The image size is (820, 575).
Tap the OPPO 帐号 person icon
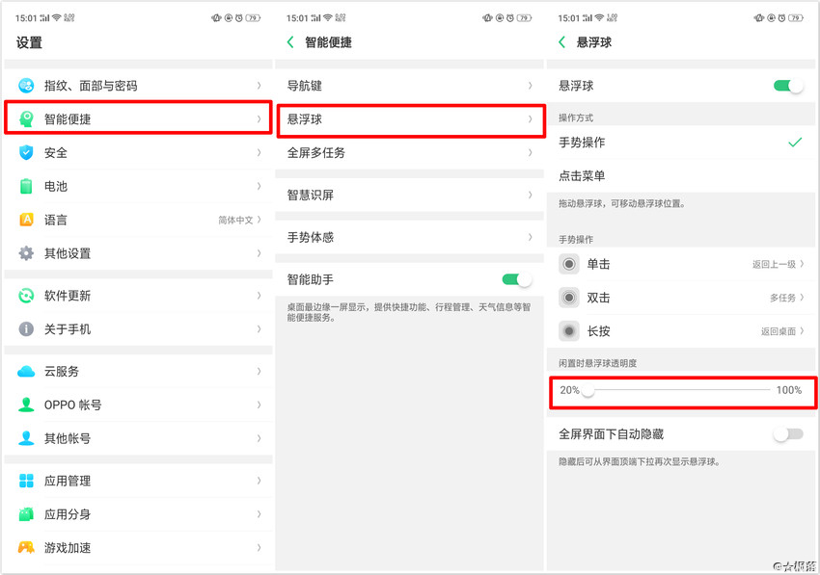coord(27,405)
